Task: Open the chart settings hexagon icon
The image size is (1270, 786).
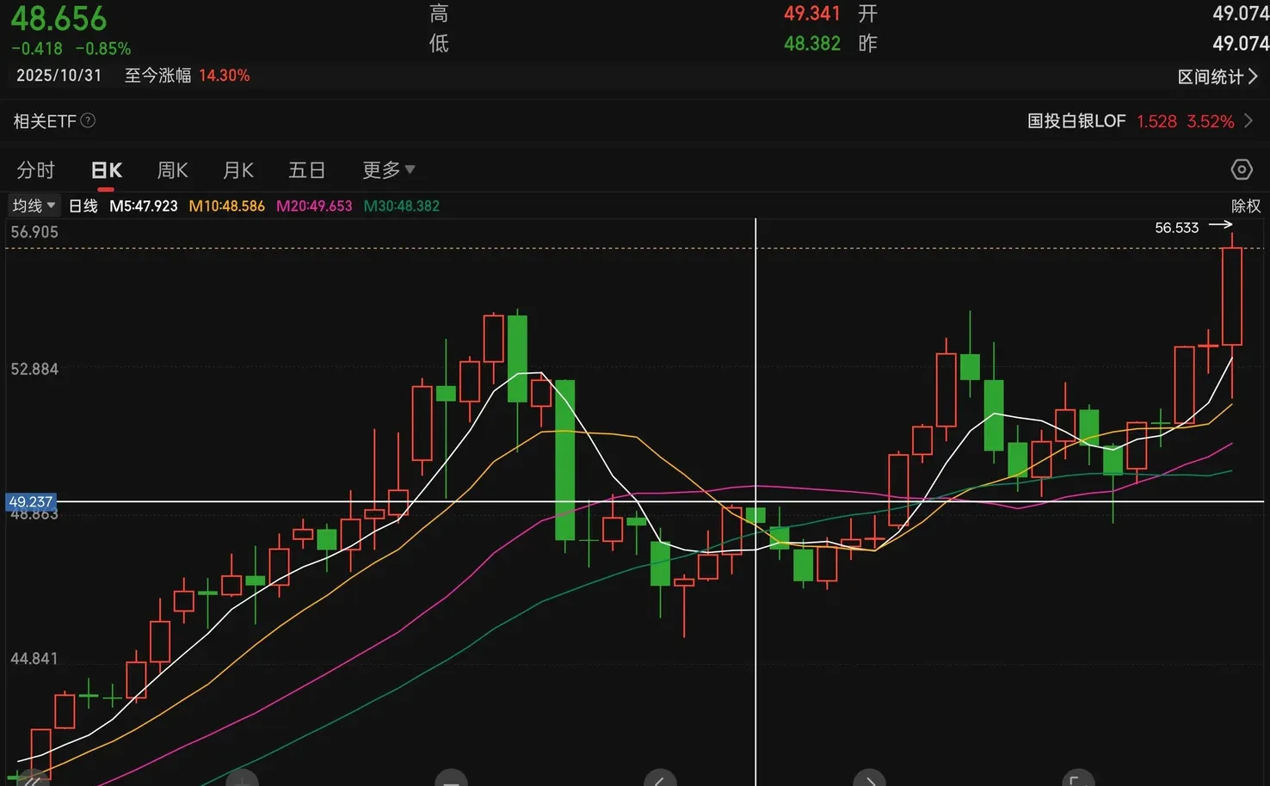Action: (x=1242, y=169)
